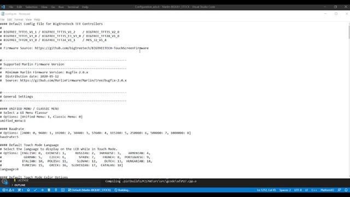Change indentation via 'Spaces: 2'
350x197 pixels.
coord(285,190)
